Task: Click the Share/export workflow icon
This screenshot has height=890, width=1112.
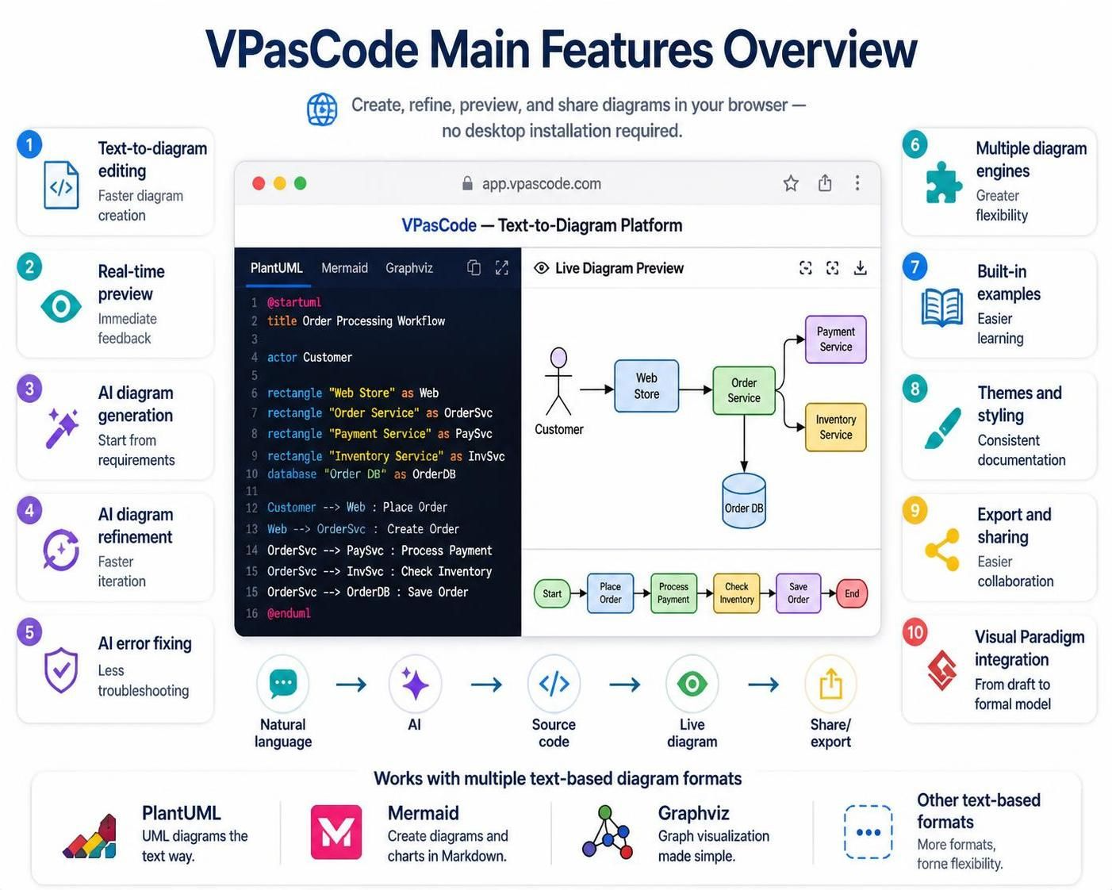Action: click(830, 684)
